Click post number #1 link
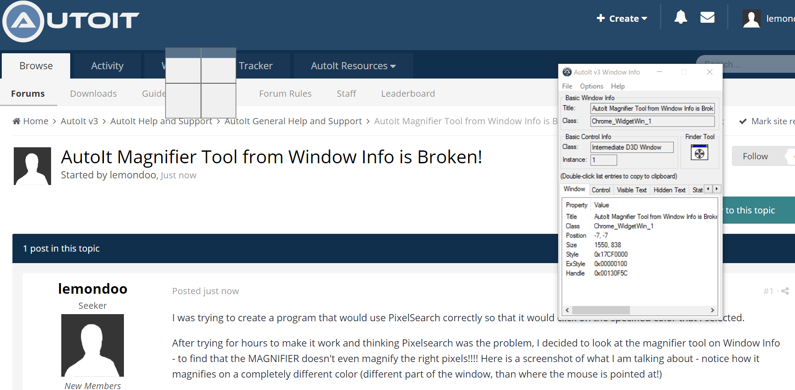 tap(768, 291)
